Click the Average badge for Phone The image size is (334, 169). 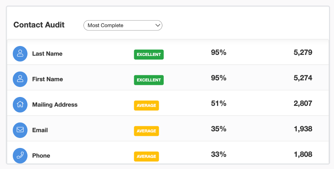pyautogui.click(x=146, y=157)
